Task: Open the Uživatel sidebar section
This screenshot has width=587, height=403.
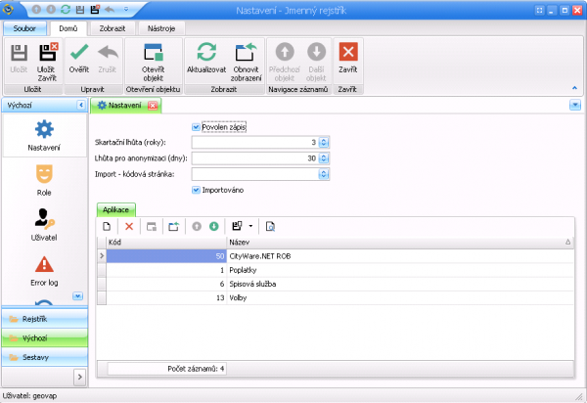Action: click(43, 227)
